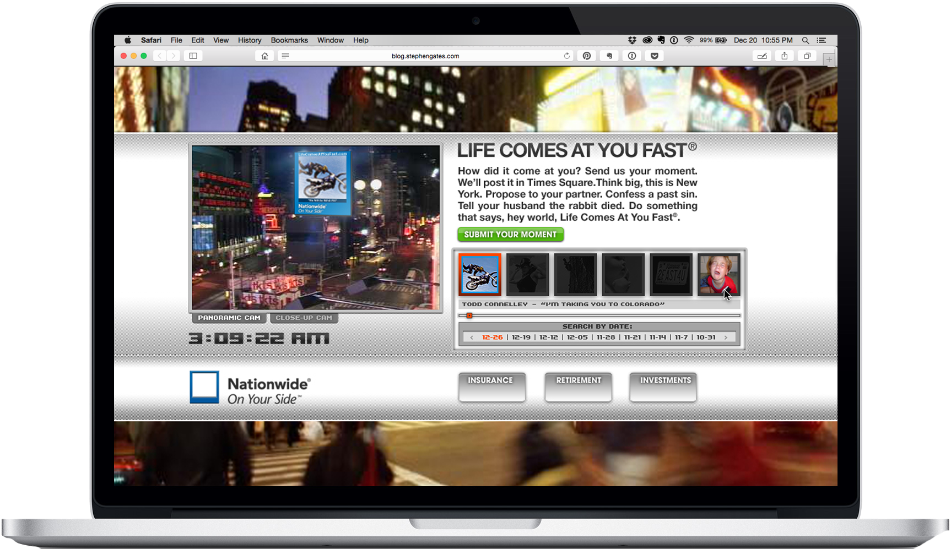Click the Life Comes At You Fast heading
951x549 pixels.
tap(577, 150)
